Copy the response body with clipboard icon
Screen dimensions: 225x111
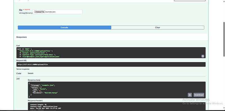190,95
